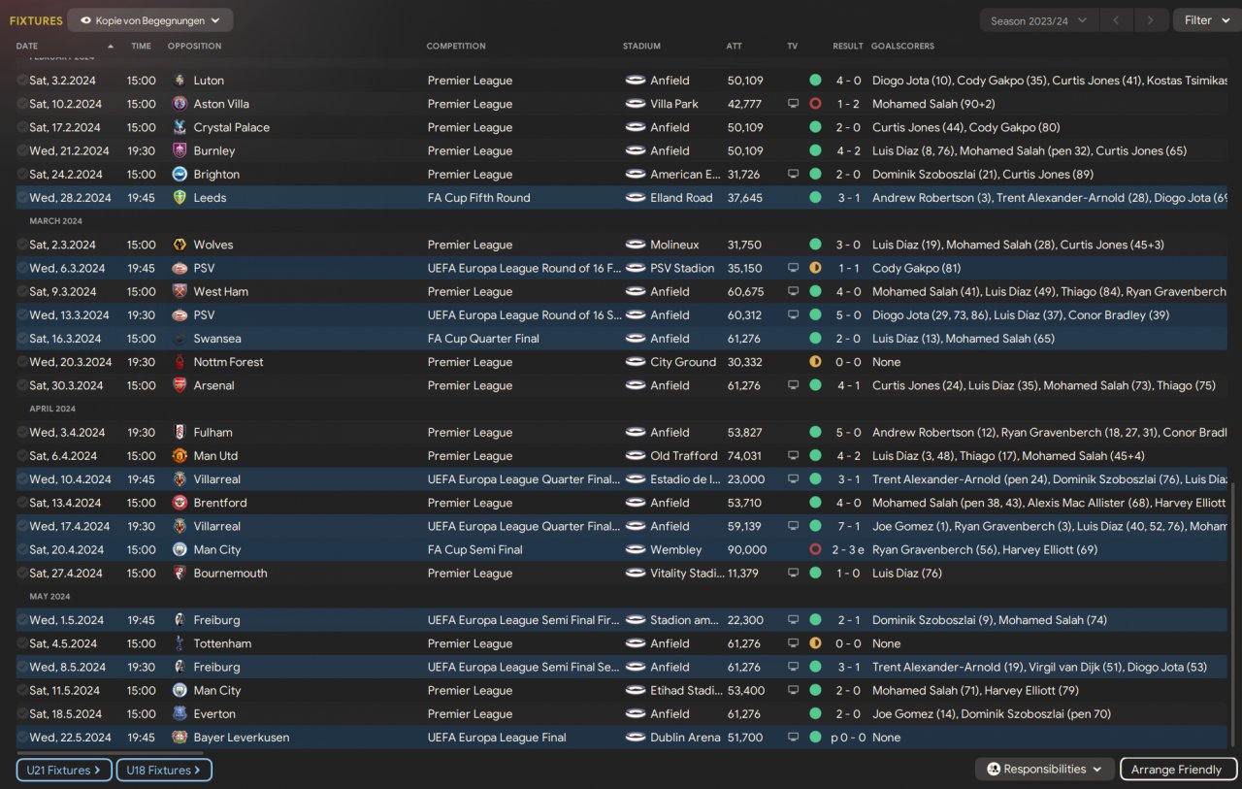Click the stadium icon beside Wembley
This screenshot has height=789, width=1242.
pos(636,549)
